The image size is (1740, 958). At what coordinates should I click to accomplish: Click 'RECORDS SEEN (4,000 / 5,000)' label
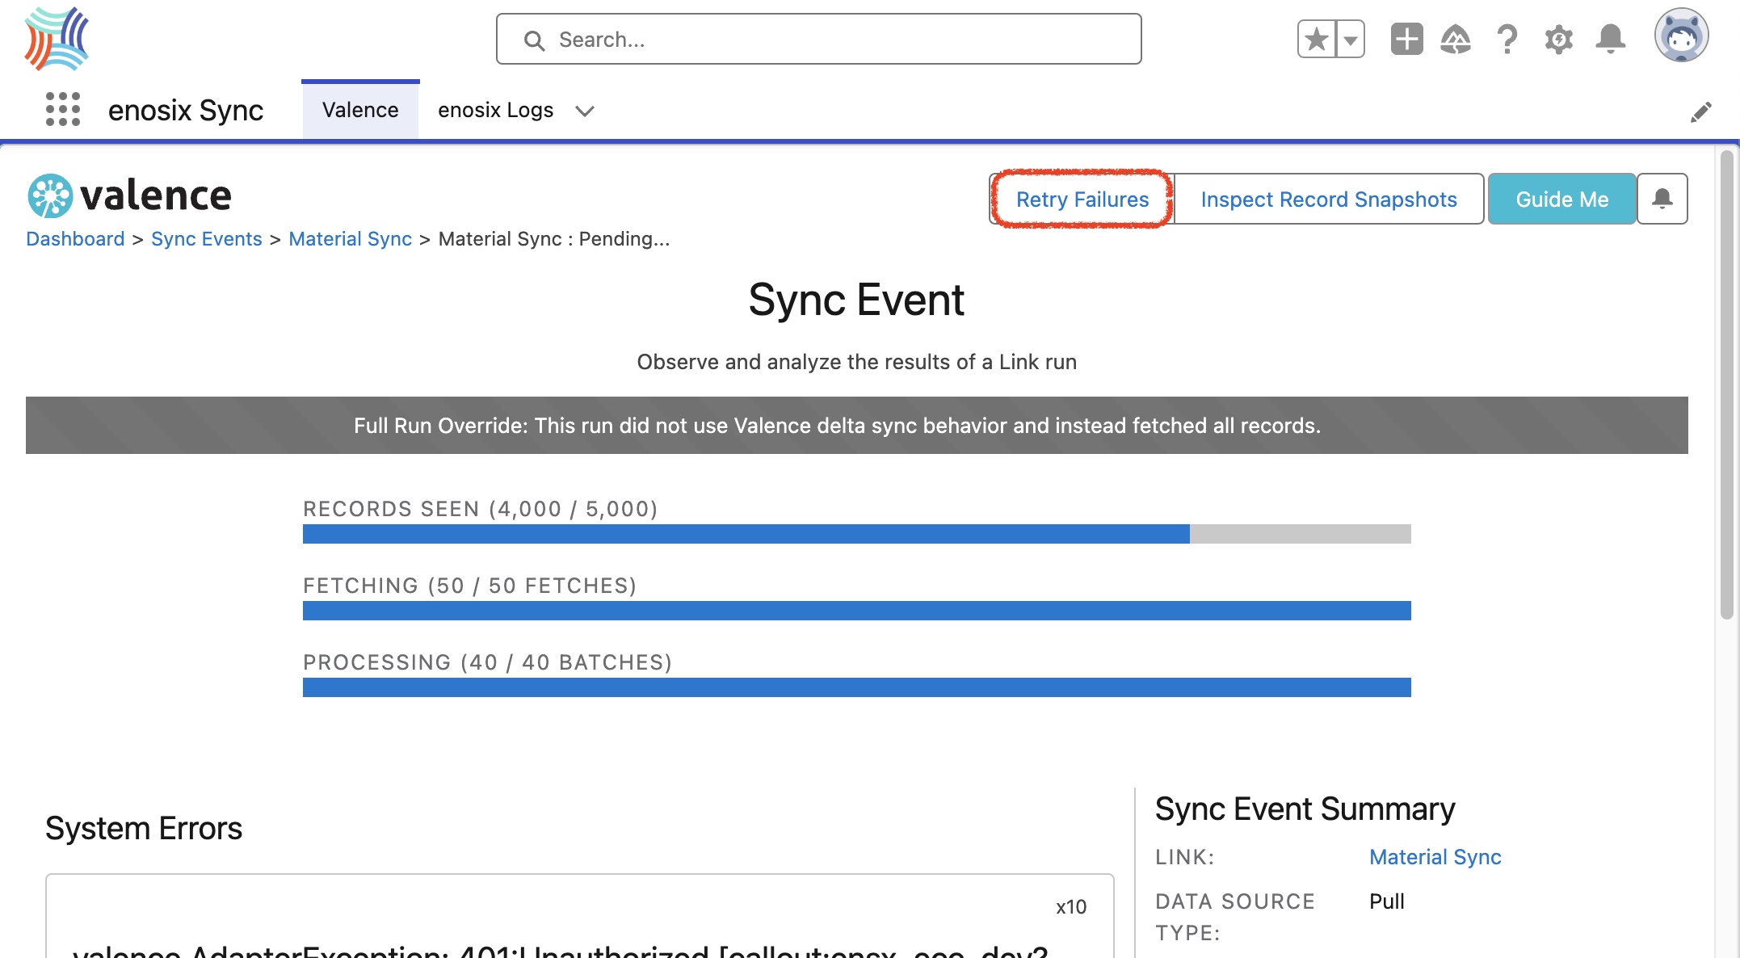point(481,509)
